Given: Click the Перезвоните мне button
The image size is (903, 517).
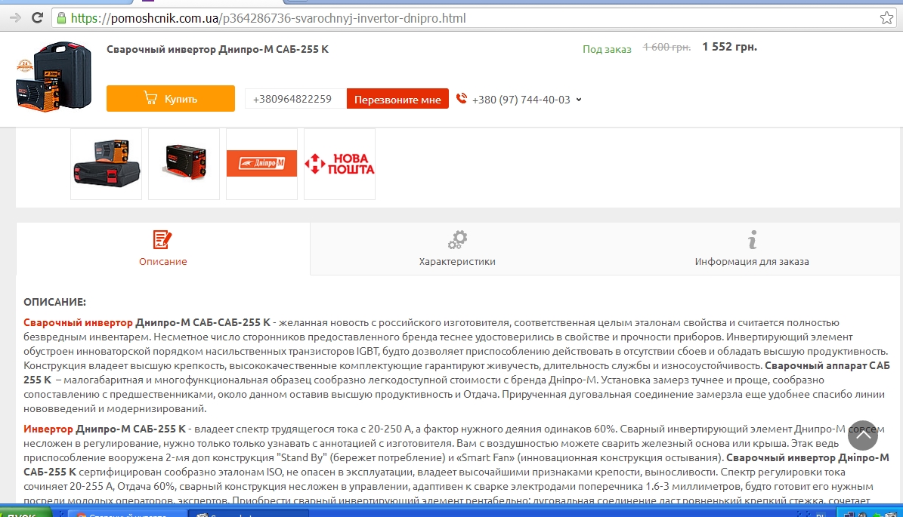Looking at the screenshot, I should [397, 100].
